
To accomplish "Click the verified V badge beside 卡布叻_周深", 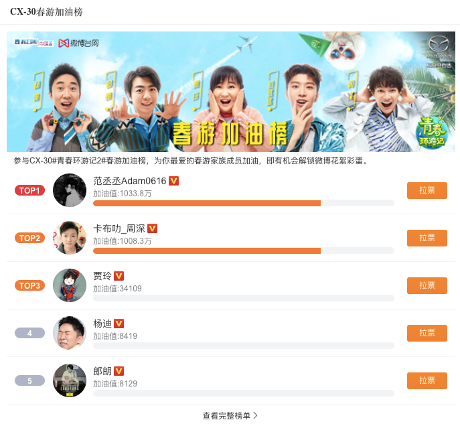I will click(152, 228).
